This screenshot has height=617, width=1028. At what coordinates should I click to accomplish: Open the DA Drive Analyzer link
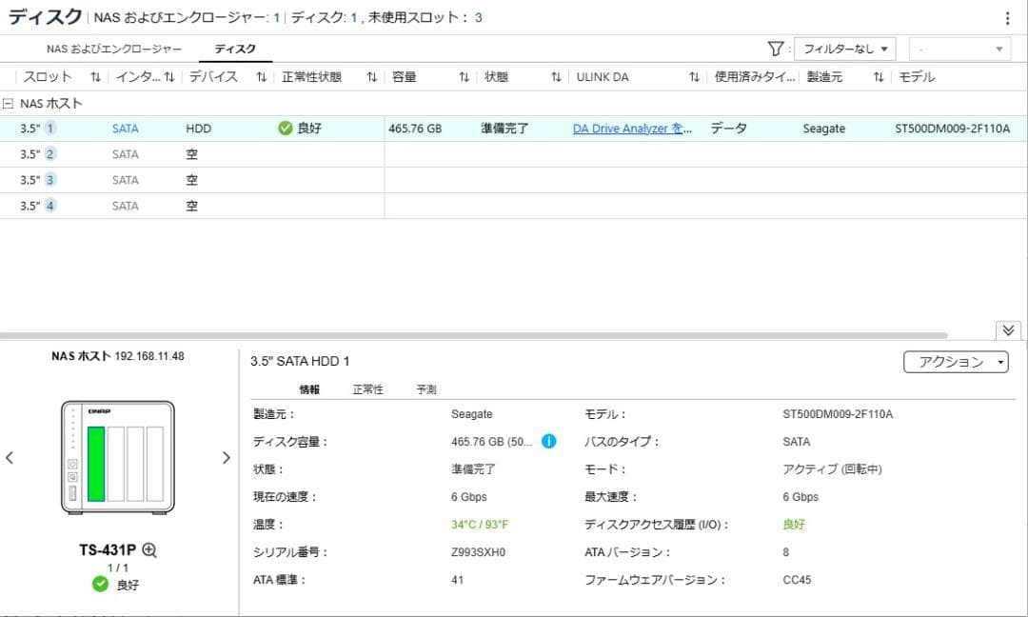point(628,127)
